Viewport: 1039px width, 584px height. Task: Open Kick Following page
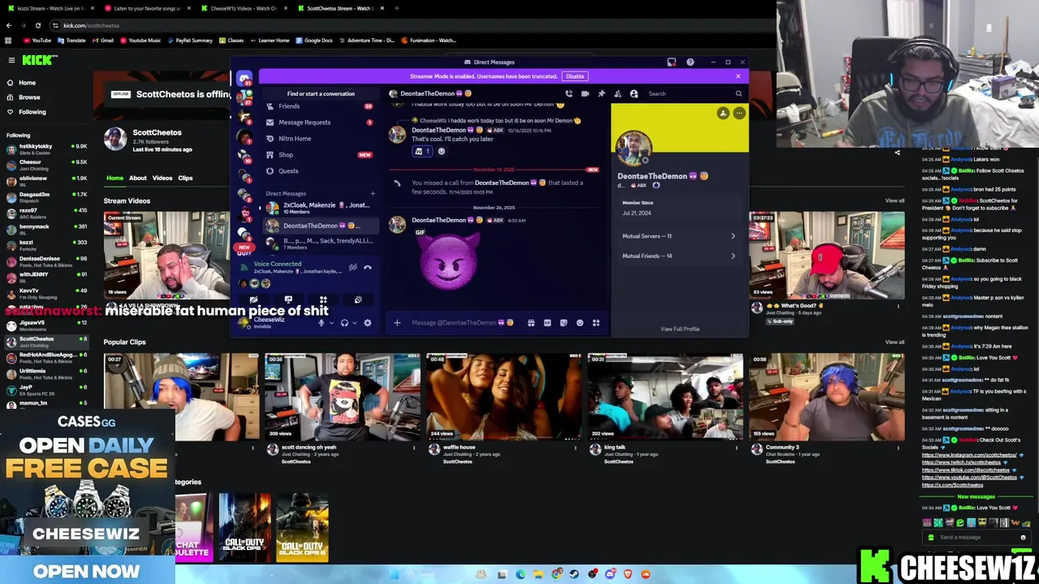click(x=32, y=112)
